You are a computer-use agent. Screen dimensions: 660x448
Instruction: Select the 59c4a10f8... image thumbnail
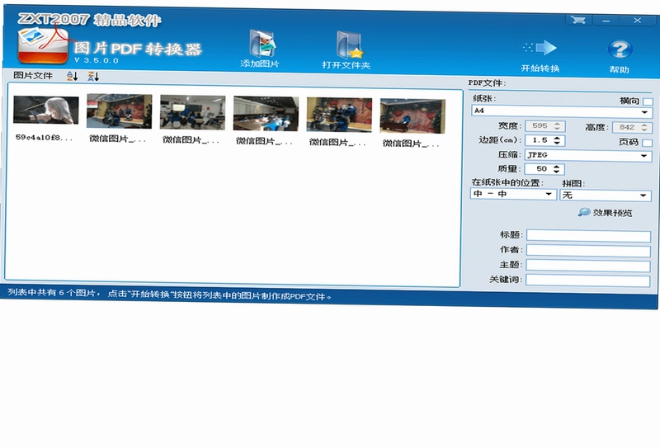46,111
